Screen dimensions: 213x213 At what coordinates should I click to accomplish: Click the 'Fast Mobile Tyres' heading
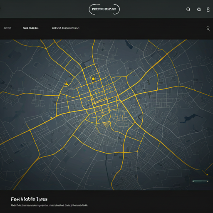29,199
